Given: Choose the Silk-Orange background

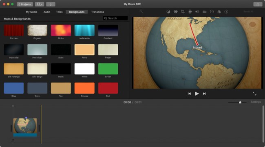Looking at the screenshot, I should click(x=14, y=69).
